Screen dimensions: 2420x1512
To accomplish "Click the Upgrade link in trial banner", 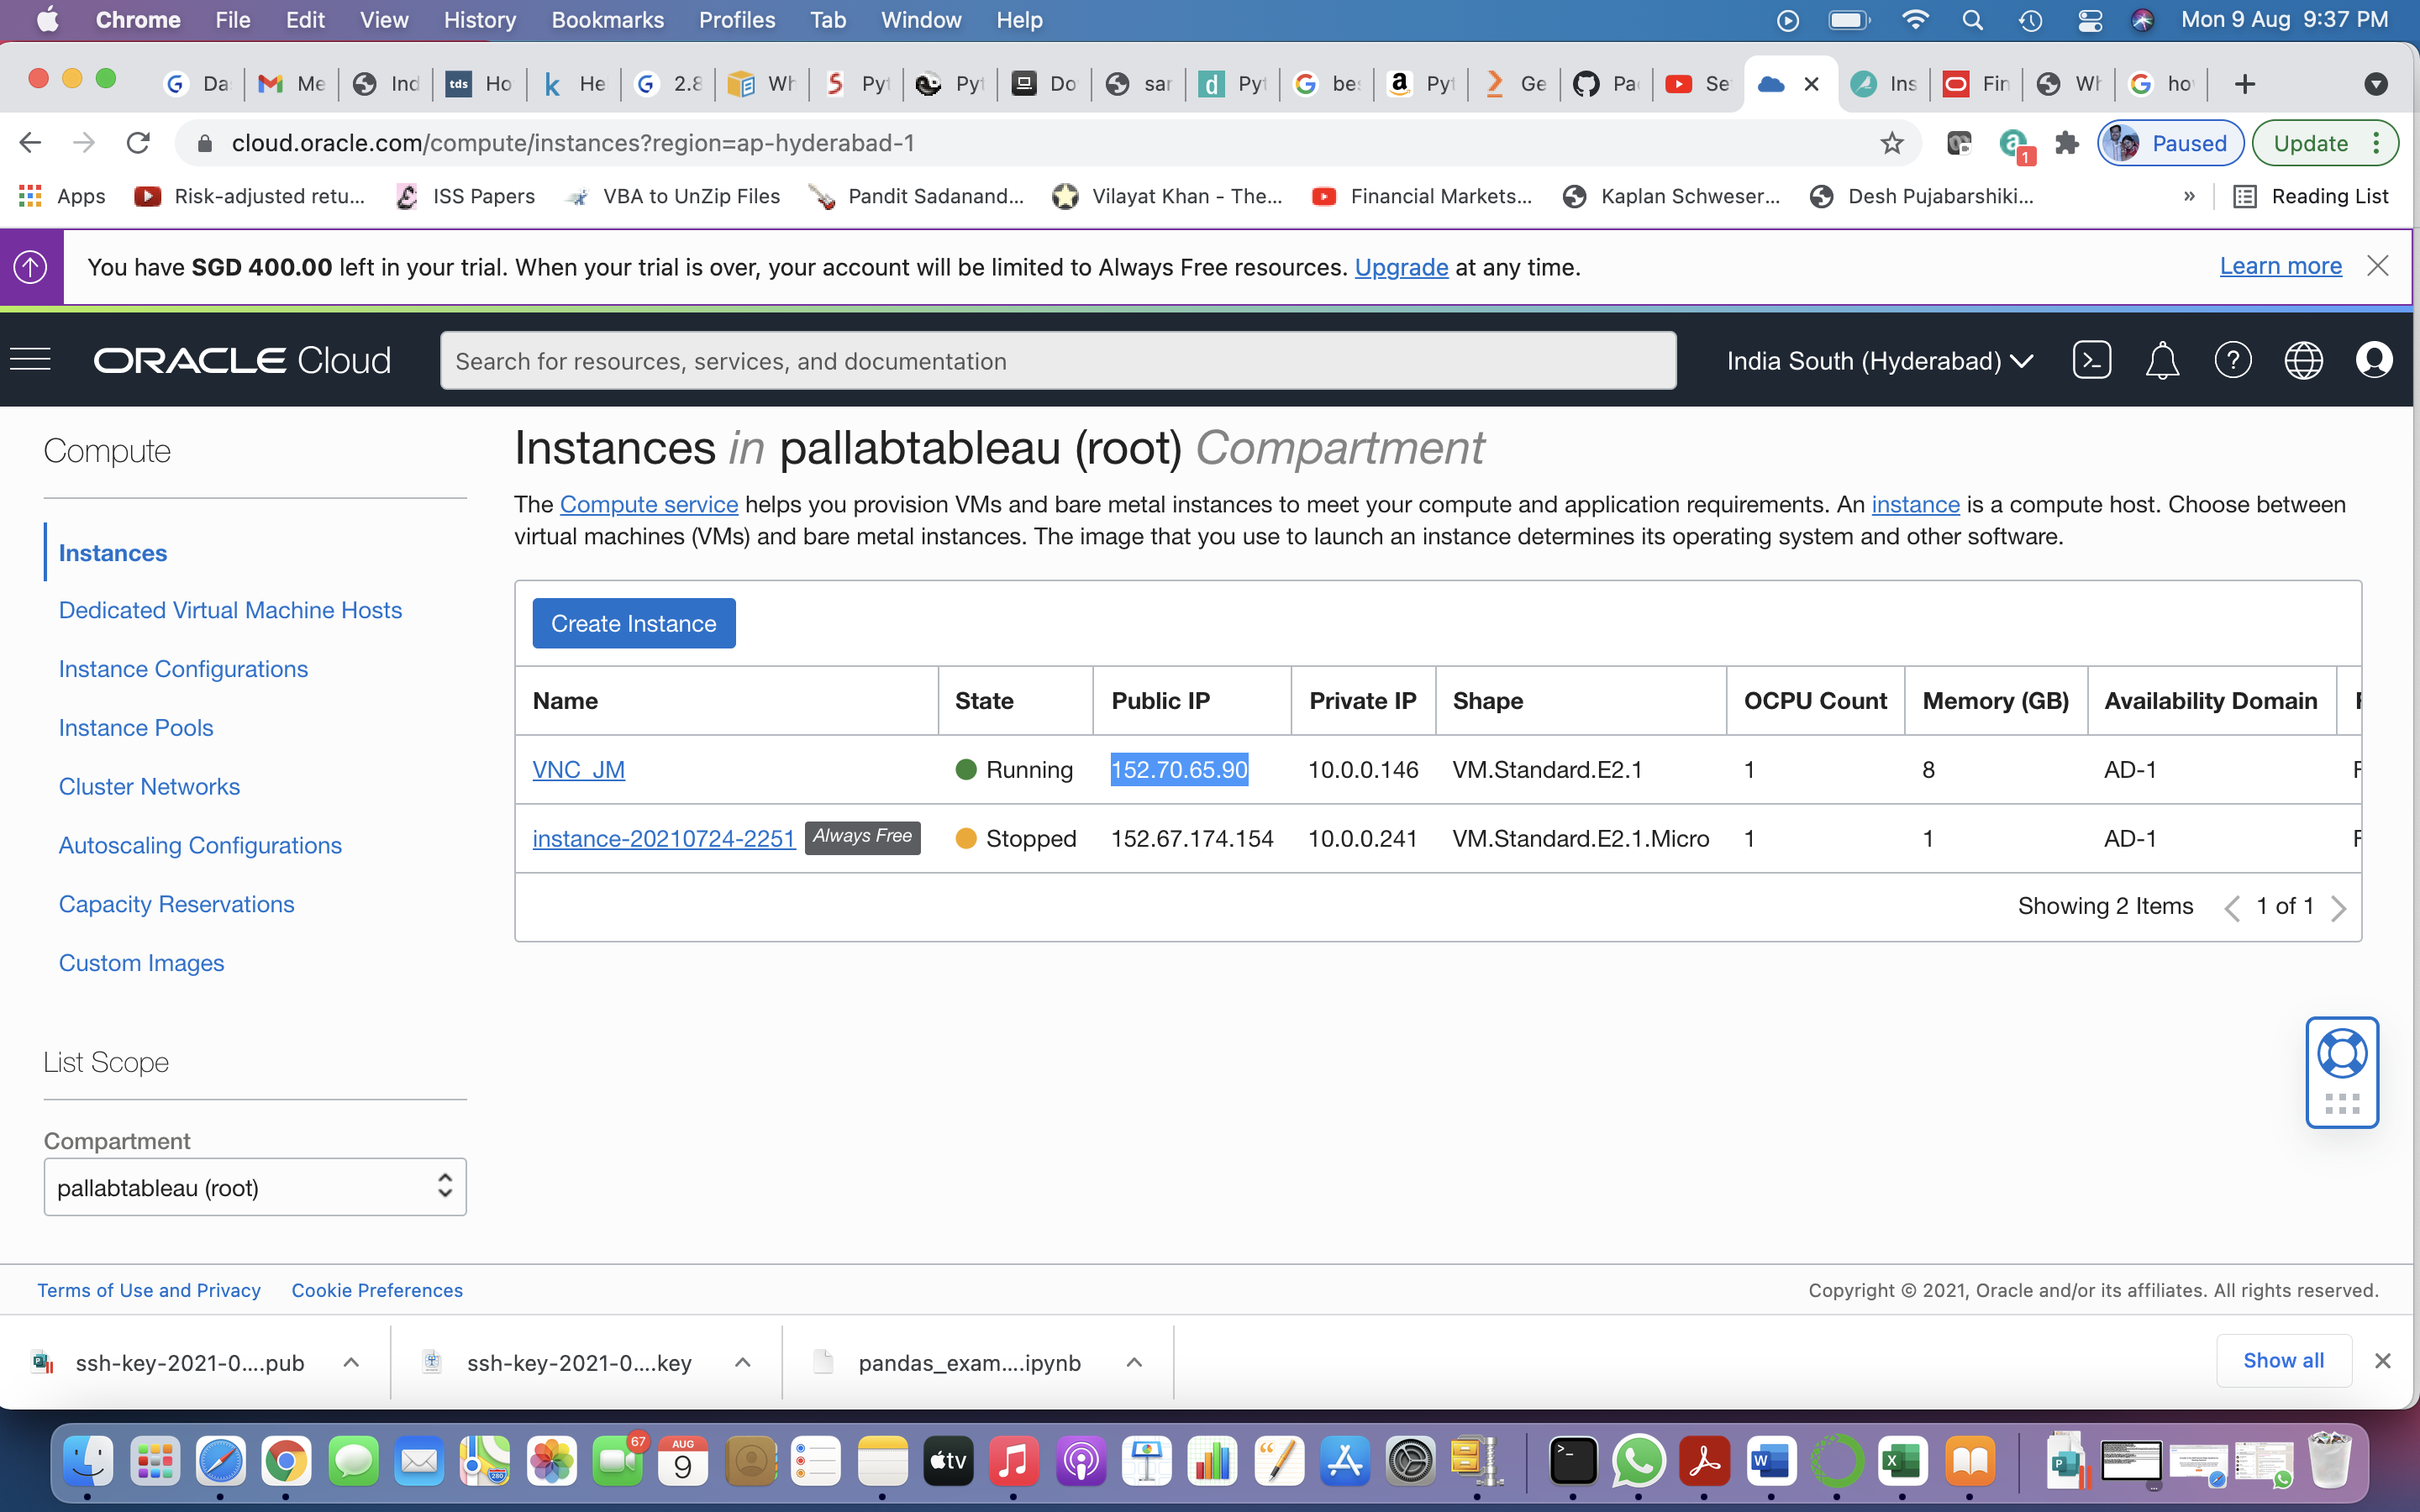I will 1401,267.
